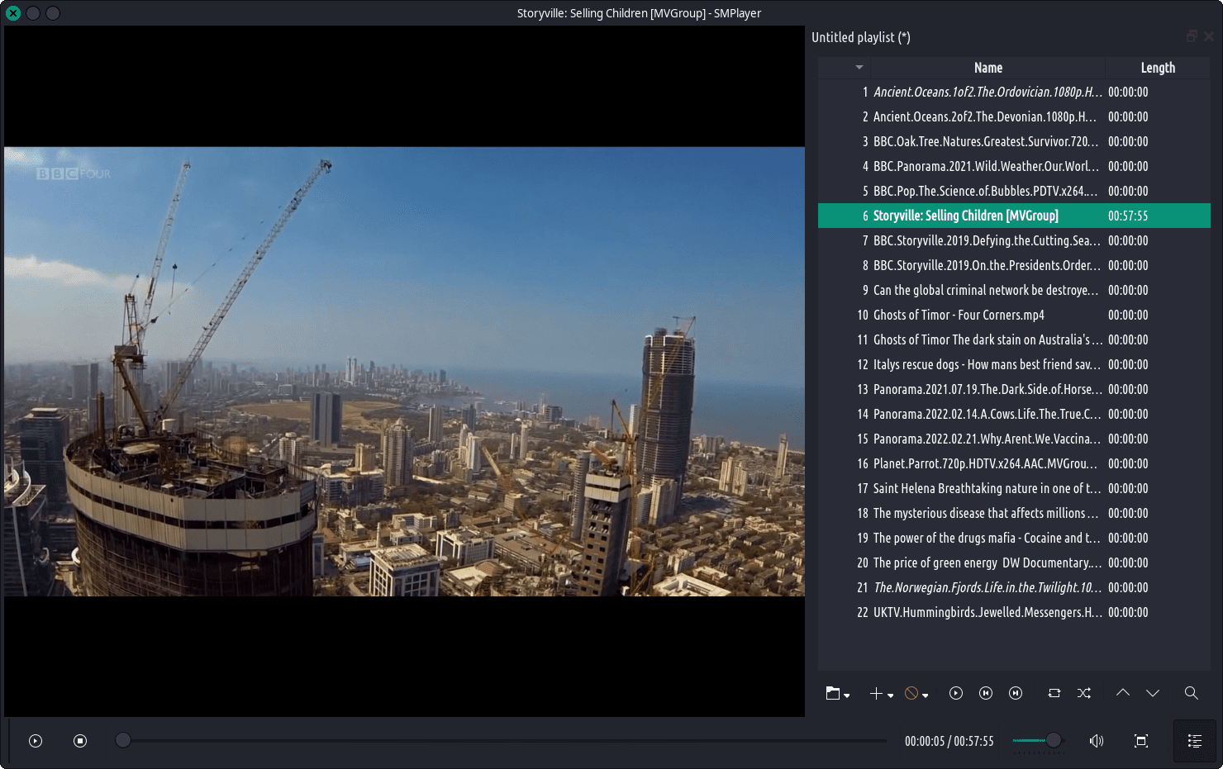Undock the playlist panel
The width and height of the screenshot is (1223, 769).
click(1192, 36)
